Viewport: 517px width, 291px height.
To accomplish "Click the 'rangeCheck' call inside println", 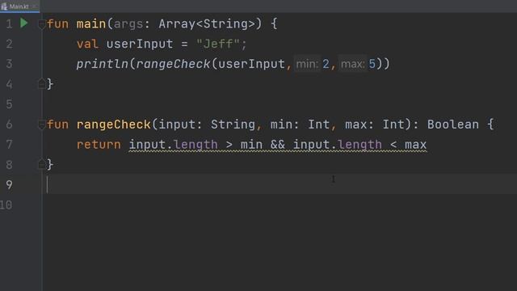I will click(173, 64).
